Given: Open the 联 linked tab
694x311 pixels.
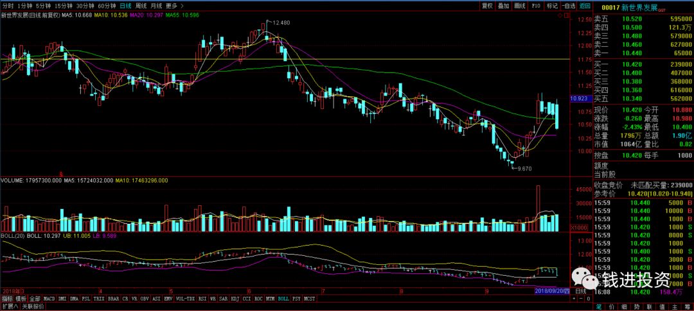Looking at the screenshot, I should click(650, 306).
